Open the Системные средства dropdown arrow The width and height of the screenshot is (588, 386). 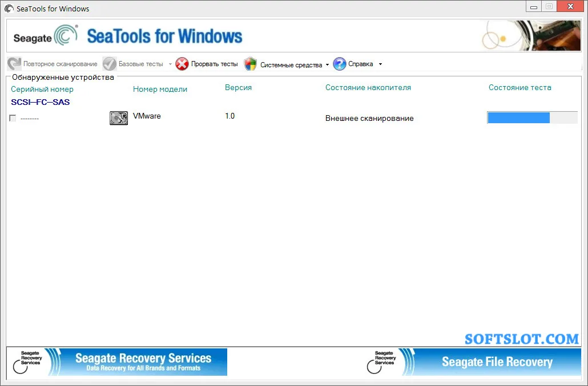click(x=327, y=65)
